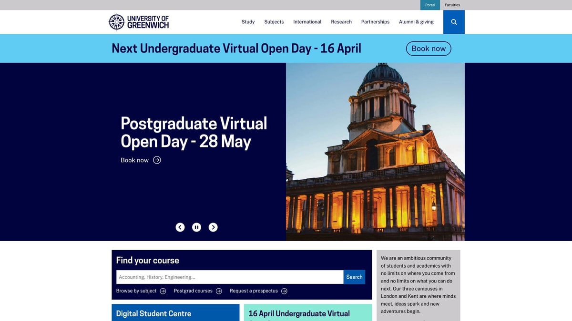Advance to the next carousel slide

pos(213,227)
